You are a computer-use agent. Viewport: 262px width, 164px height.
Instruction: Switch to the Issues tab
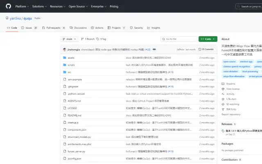pyautogui.click(x=29, y=28)
